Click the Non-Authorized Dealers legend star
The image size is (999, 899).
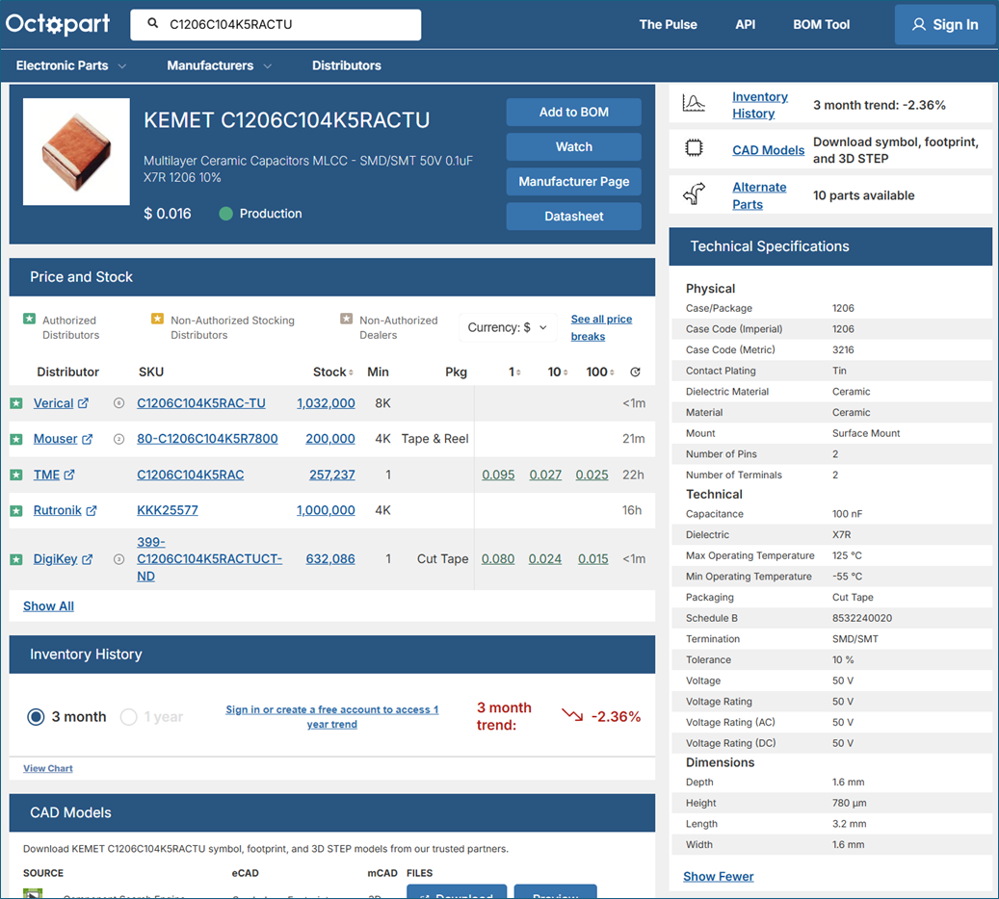point(346,319)
